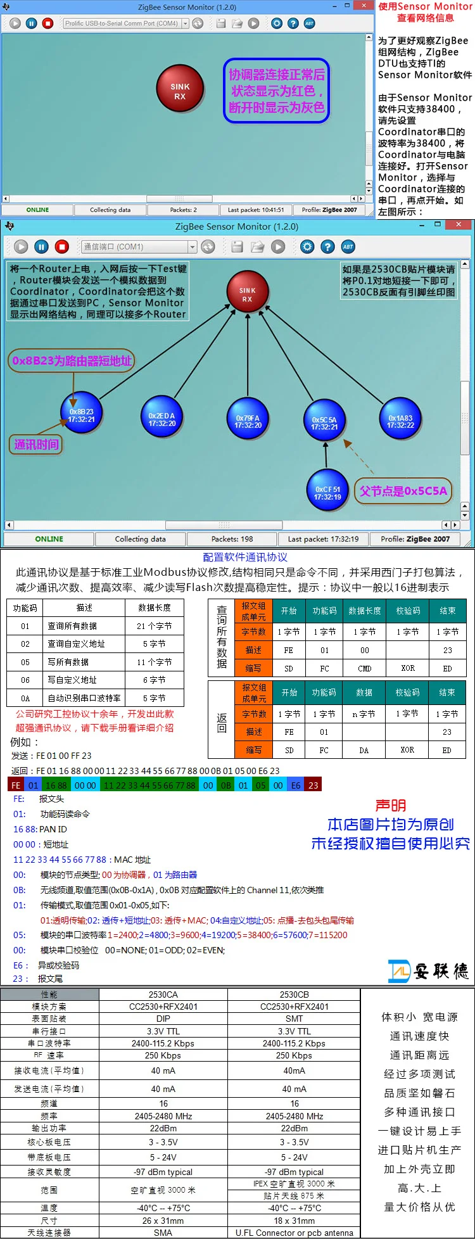The height and width of the screenshot is (1239, 475).
Task: Close the COM1 Sensor Monitor window
Action: tap(457, 224)
